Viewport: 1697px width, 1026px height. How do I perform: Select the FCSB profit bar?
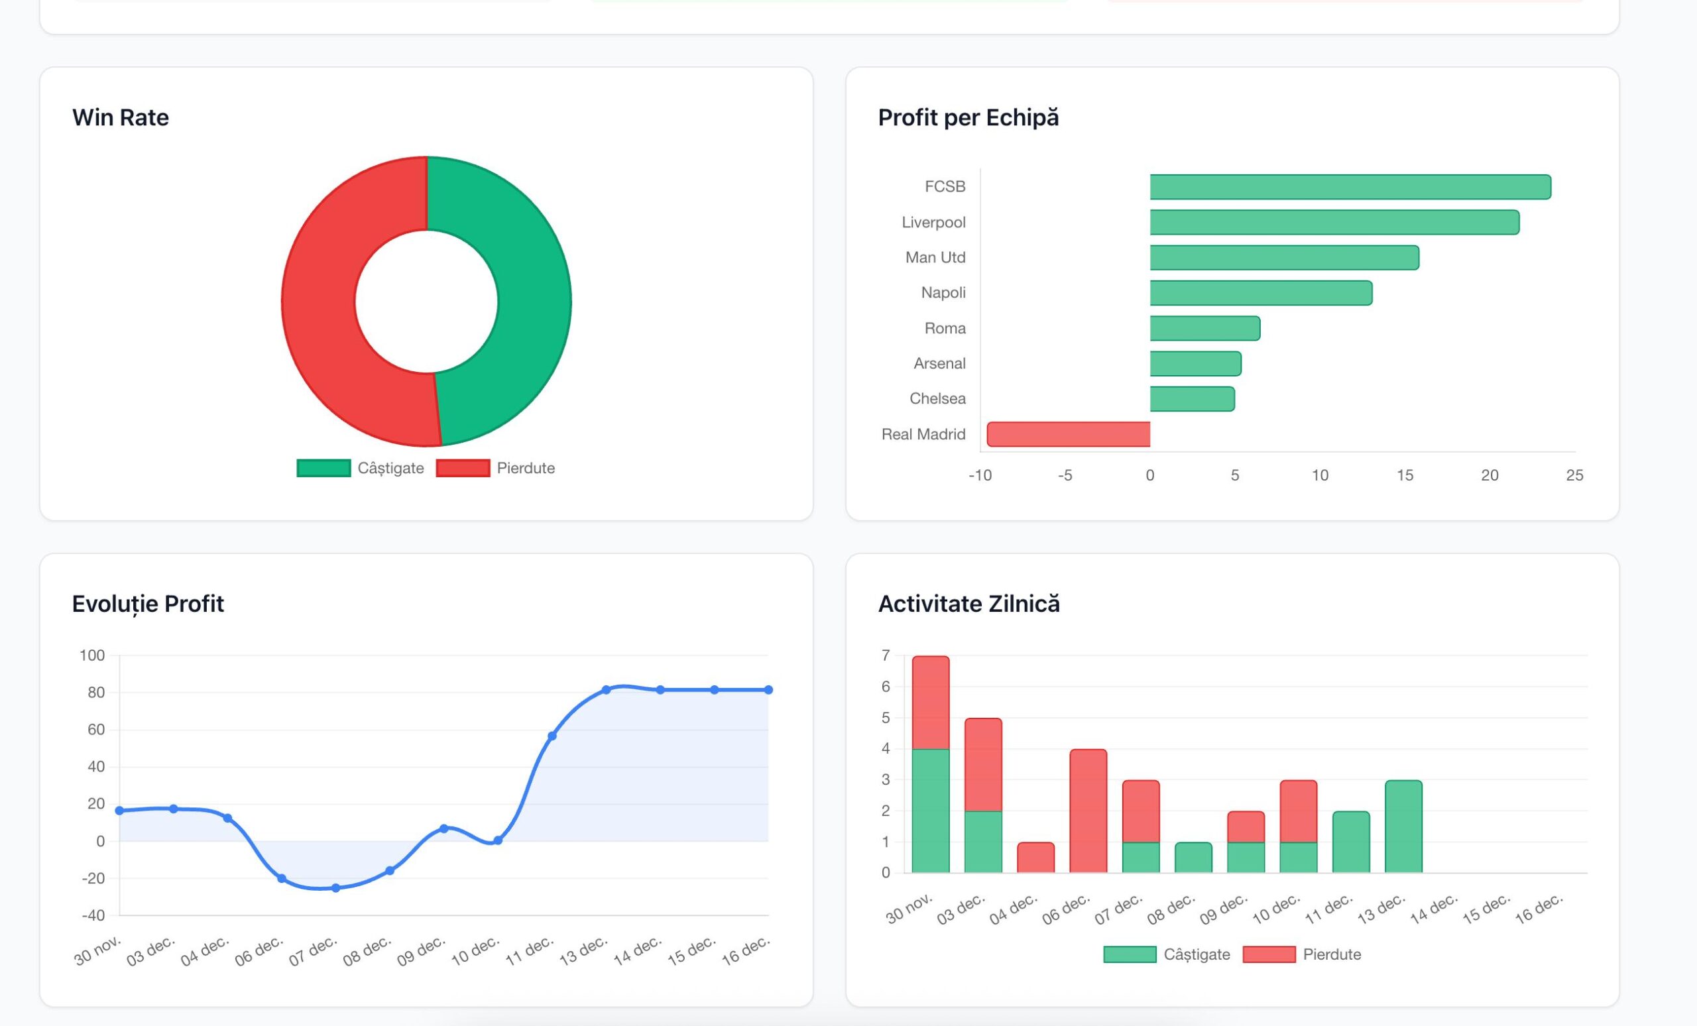tap(1350, 187)
